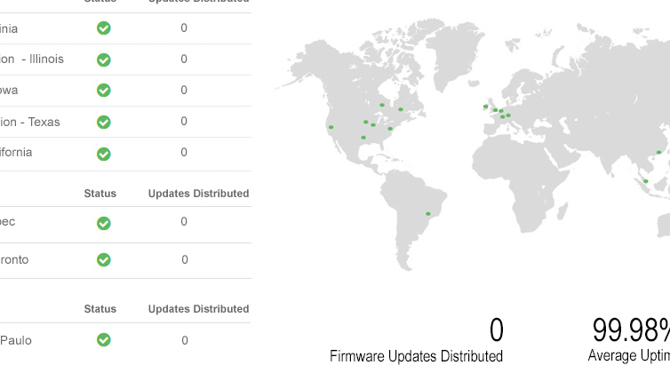The image size is (670, 365).
Task: Click 'Status' header above the 'bec' row
Action: pos(100,194)
